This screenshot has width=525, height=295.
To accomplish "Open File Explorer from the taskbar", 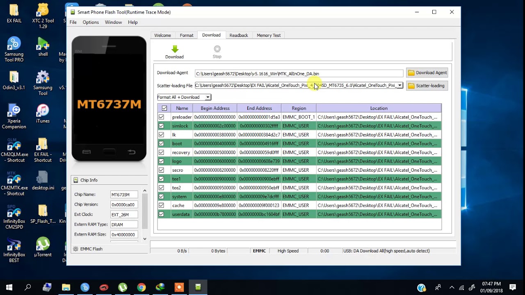I will coord(66,287).
